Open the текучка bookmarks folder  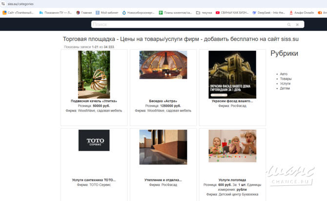pyautogui.click(x=204, y=13)
